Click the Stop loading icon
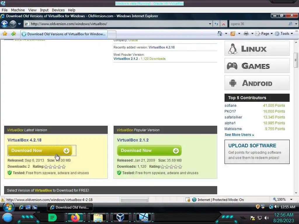The width and height of the screenshot is (299, 224). pyautogui.click(x=223, y=24)
